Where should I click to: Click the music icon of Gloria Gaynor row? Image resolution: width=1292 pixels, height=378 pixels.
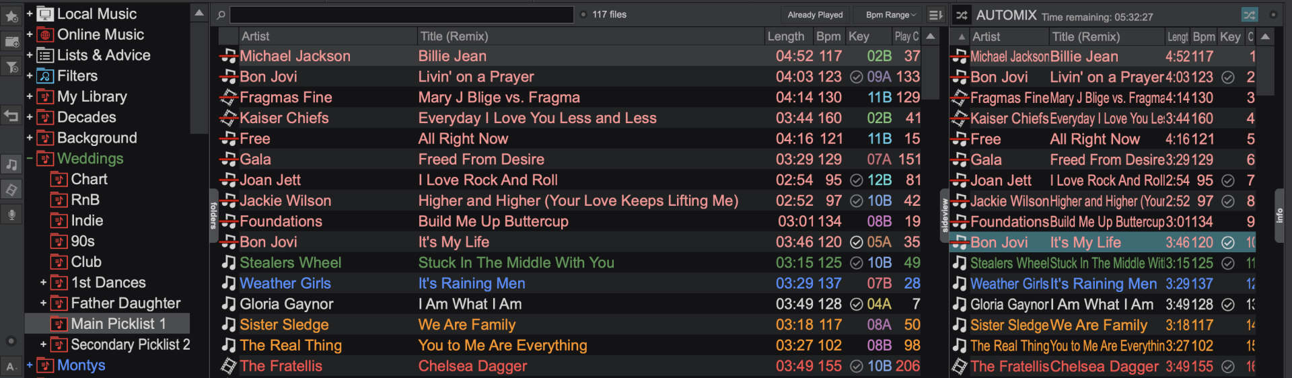tap(229, 304)
